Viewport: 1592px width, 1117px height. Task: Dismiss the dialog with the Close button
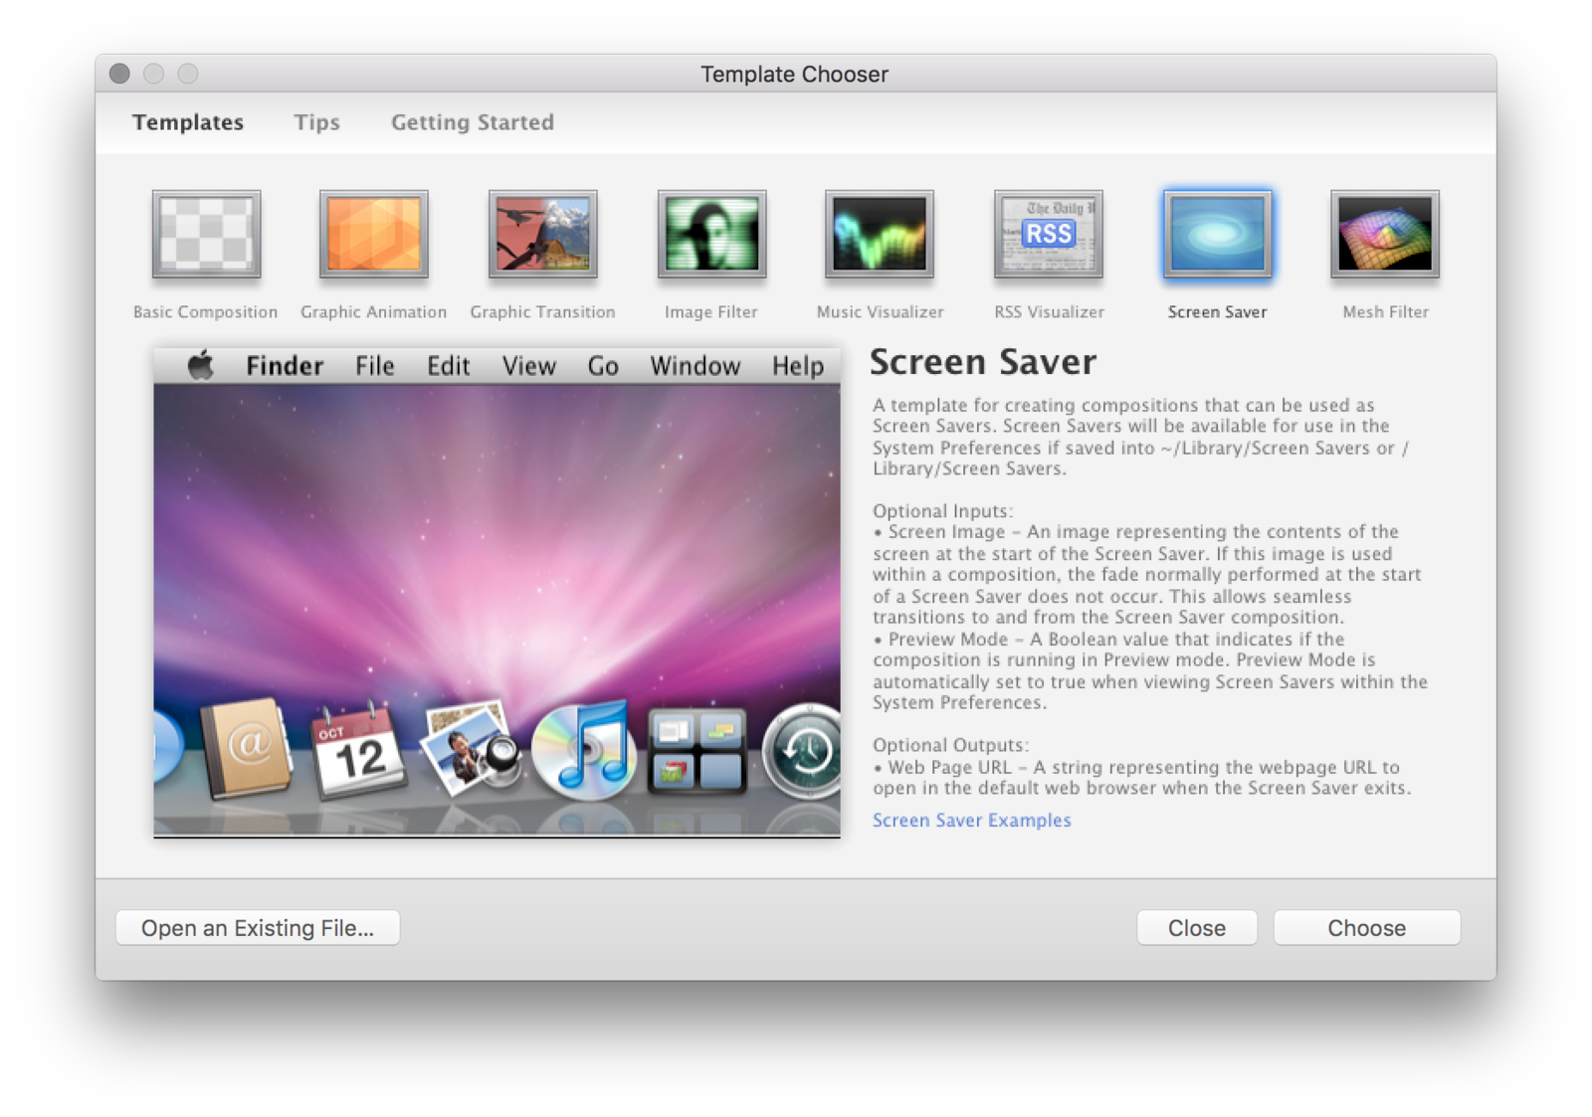tap(1197, 928)
